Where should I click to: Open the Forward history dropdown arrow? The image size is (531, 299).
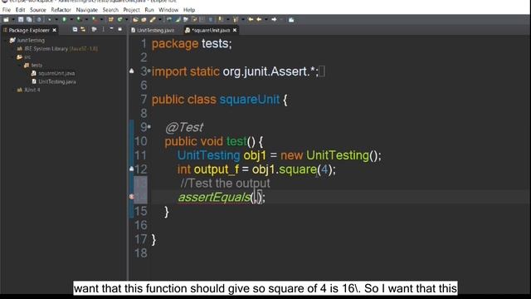coord(281,20)
